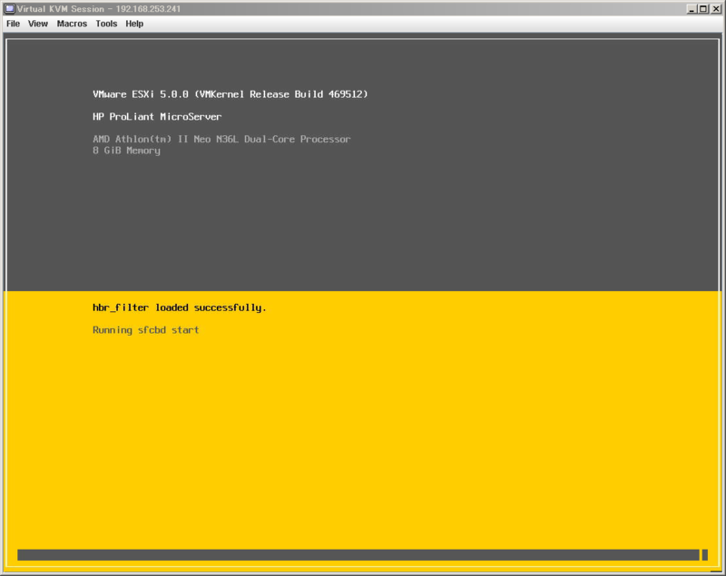The image size is (726, 576).
Task: Open the View menu
Action: (x=38, y=24)
